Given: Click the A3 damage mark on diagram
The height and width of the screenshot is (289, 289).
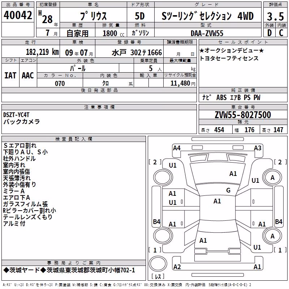Looking at the screenshot, I should click(x=258, y=148).
